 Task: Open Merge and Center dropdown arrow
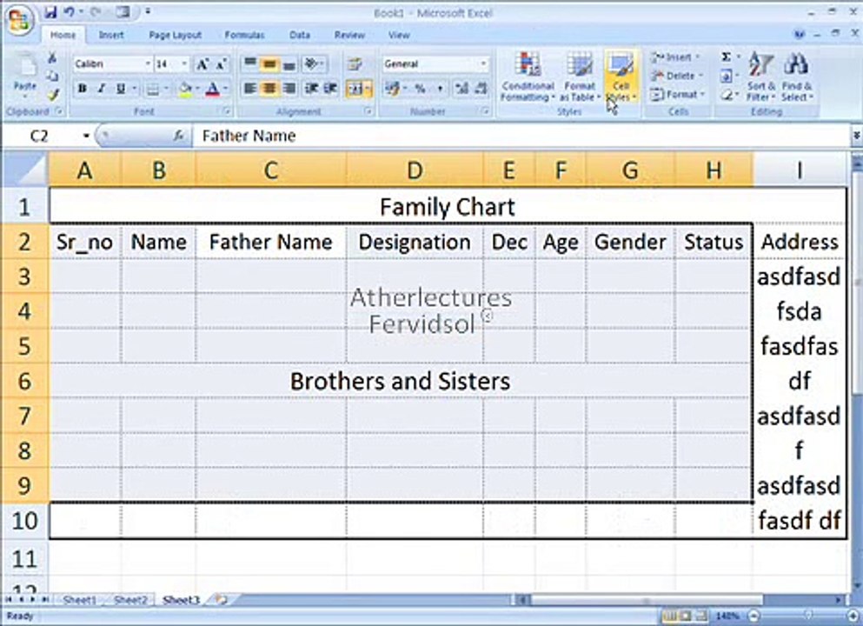coord(368,89)
